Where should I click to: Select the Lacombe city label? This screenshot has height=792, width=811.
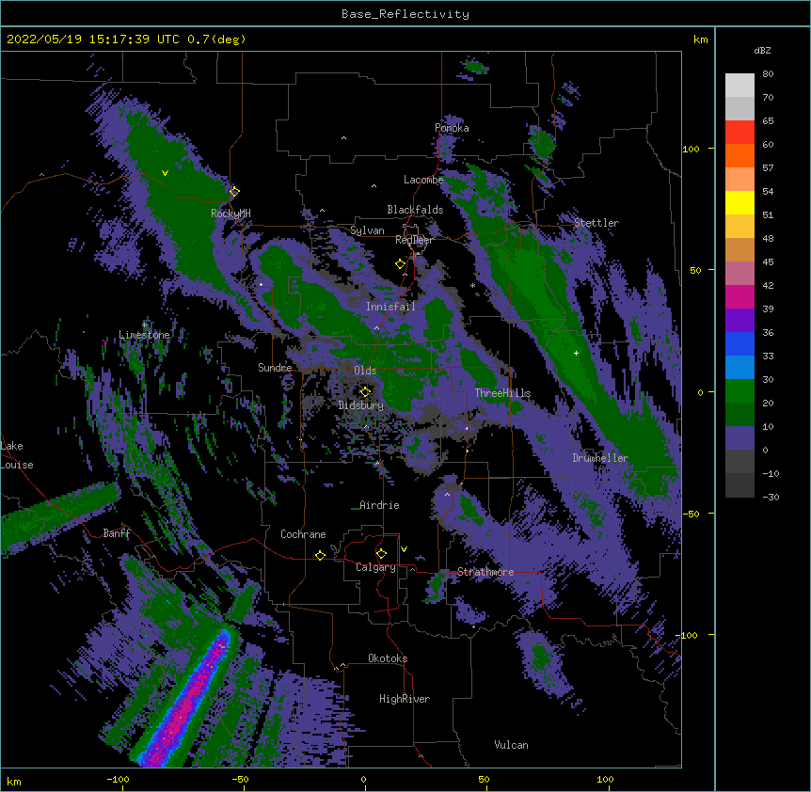(x=423, y=180)
